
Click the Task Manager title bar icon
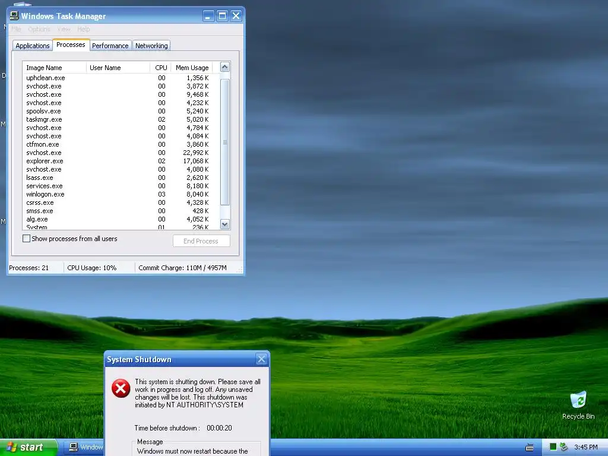tap(14, 15)
